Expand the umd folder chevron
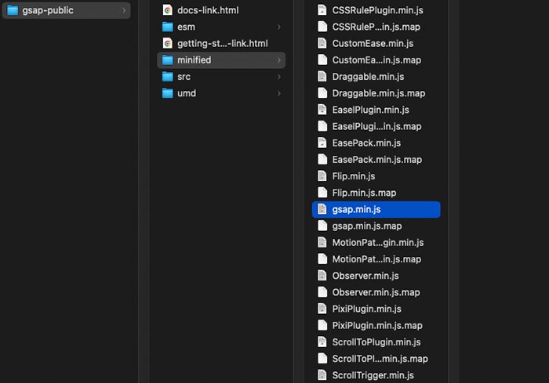The height and width of the screenshot is (383, 549). pos(279,93)
